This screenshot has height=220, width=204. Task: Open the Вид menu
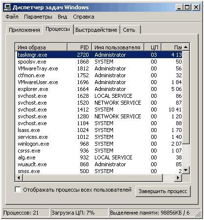(x=63, y=17)
